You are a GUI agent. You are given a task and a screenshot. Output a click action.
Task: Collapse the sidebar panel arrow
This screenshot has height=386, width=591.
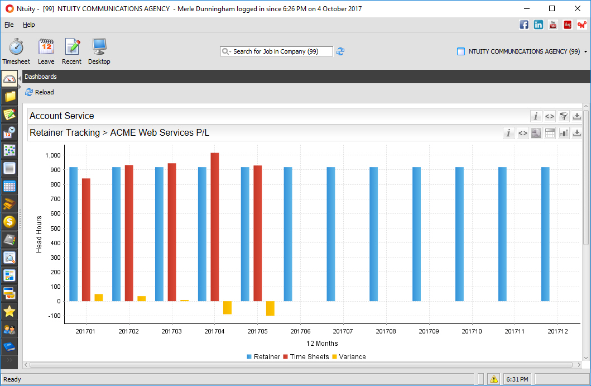click(x=20, y=78)
